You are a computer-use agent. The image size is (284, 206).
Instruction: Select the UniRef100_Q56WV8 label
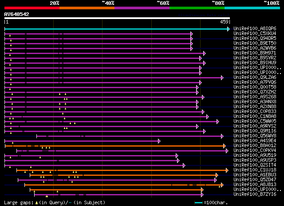(255, 136)
